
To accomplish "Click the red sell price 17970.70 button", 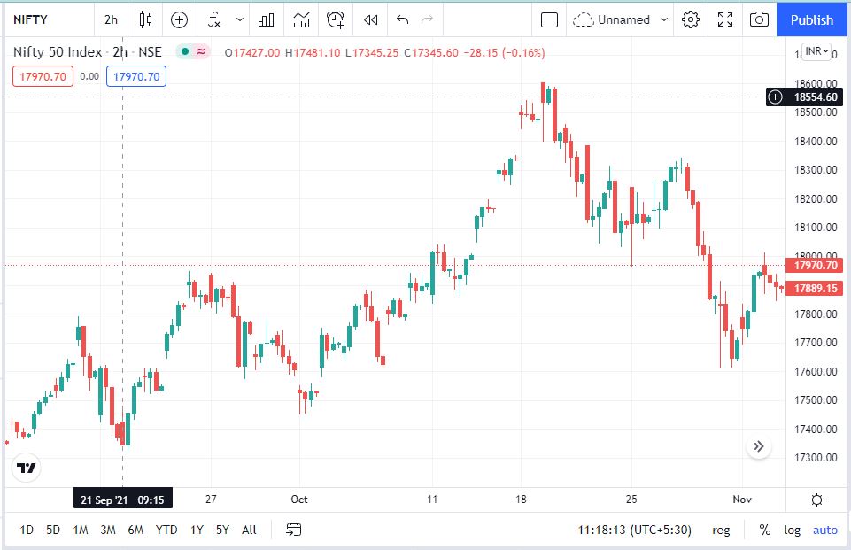I will tap(43, 76).
